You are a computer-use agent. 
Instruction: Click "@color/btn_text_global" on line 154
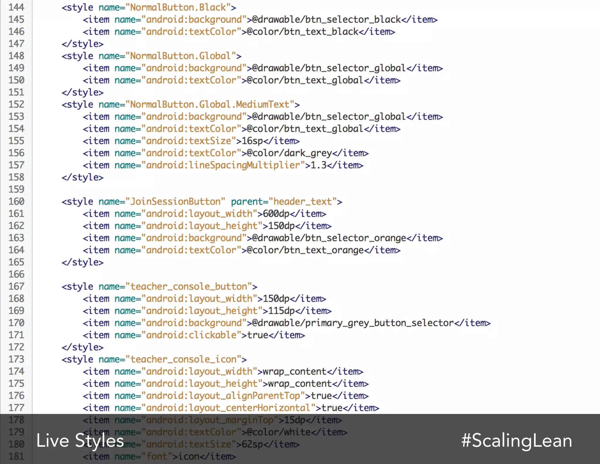point(305,129)
